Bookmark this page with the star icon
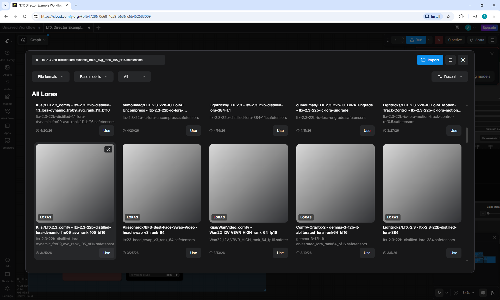Viewport: 500px width, 300px height. point(448,16)
